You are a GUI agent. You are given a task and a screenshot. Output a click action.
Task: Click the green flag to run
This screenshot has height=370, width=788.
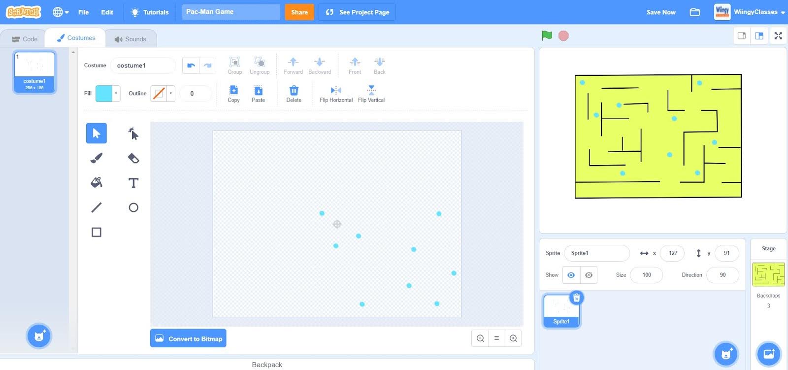547,35
